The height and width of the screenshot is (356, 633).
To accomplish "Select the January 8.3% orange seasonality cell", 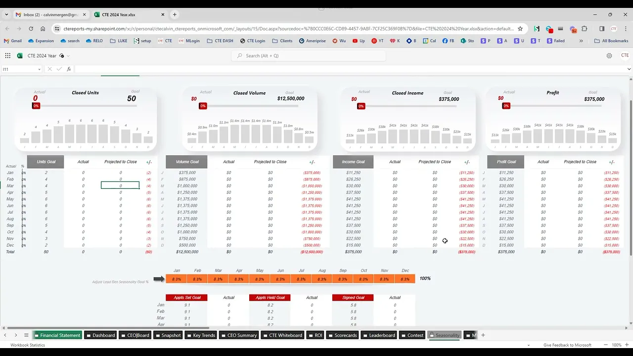I will click(x=176, y=279).
